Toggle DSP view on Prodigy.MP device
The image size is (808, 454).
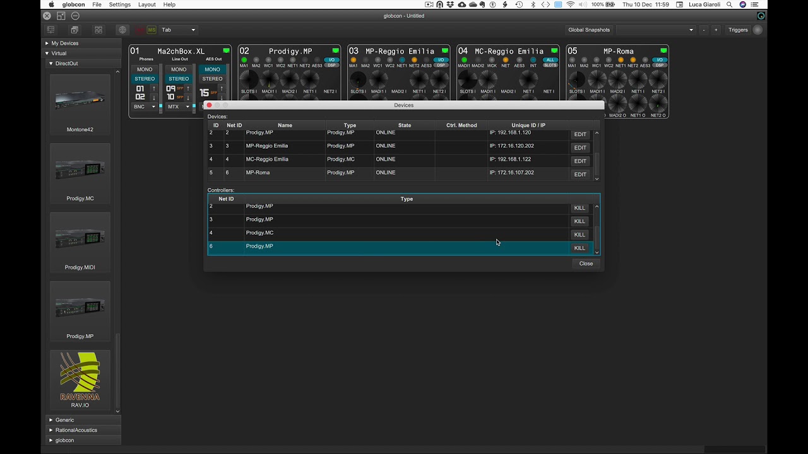tap(332, 65)
